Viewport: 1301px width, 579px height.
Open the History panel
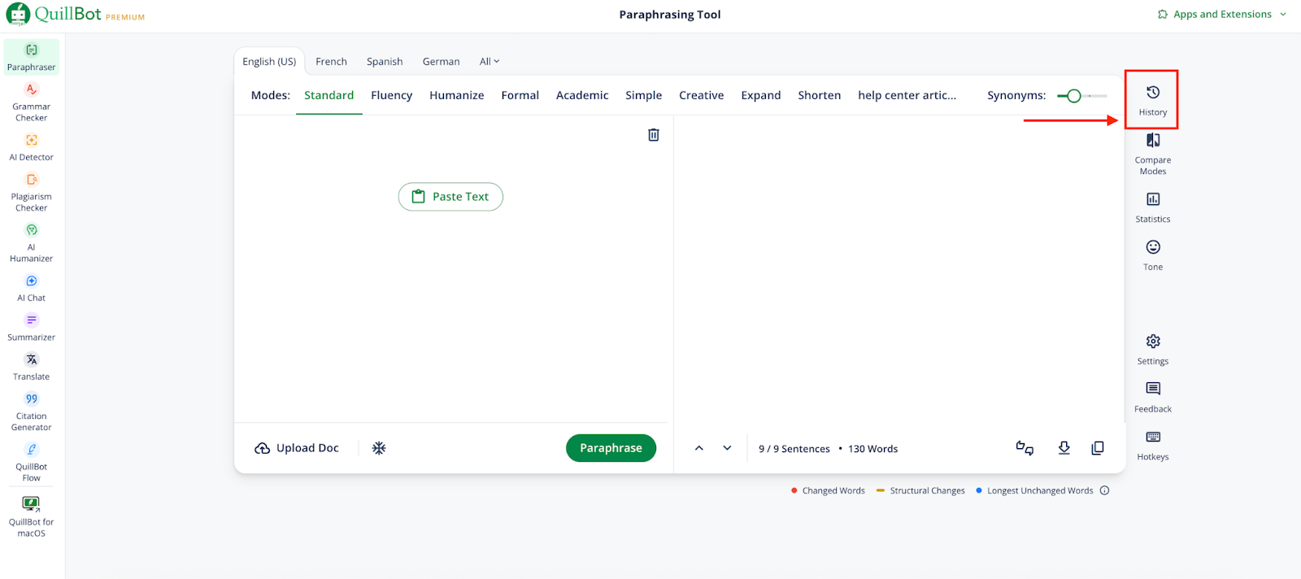(x=1152, y=99)
